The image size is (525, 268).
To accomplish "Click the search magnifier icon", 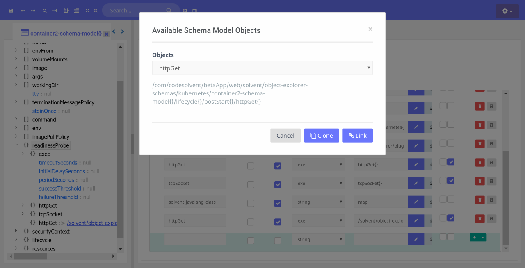I will [x=169, y=11].
